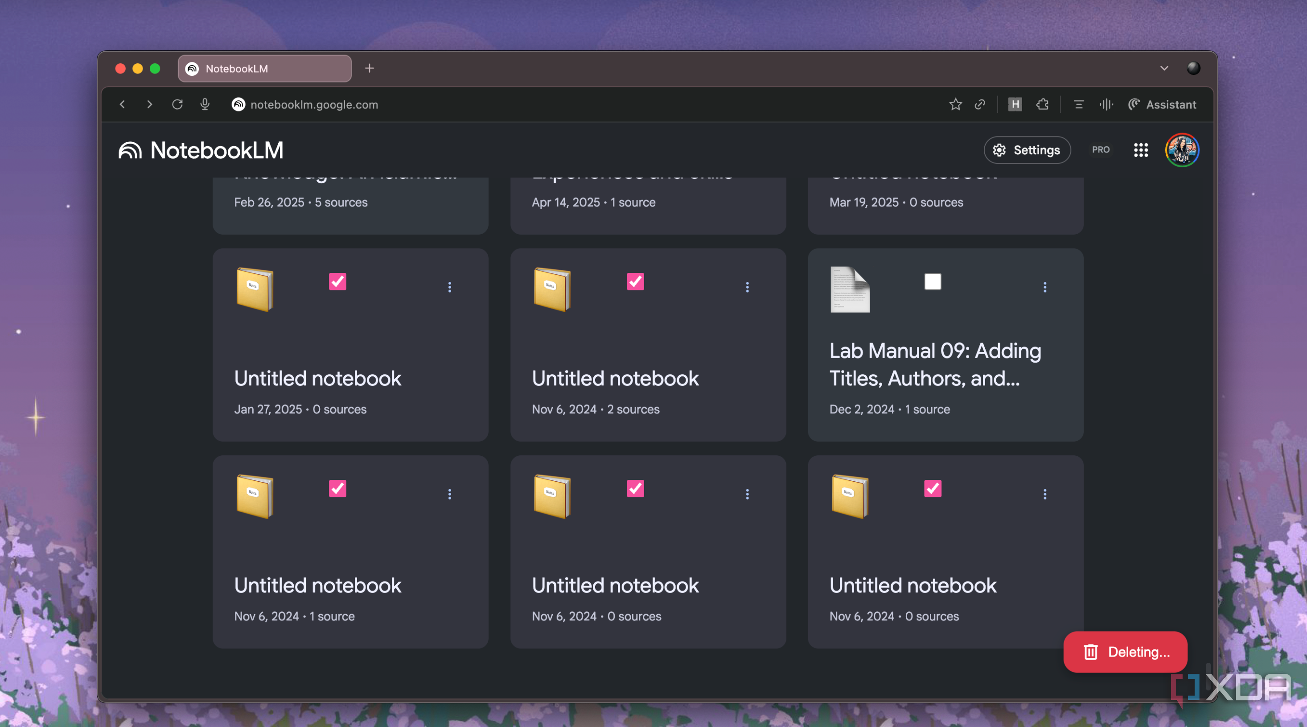1307x727 pixels.
Task: Open NotebookLM Settings
Action: pyautogui.click(x=1027, y=150)
